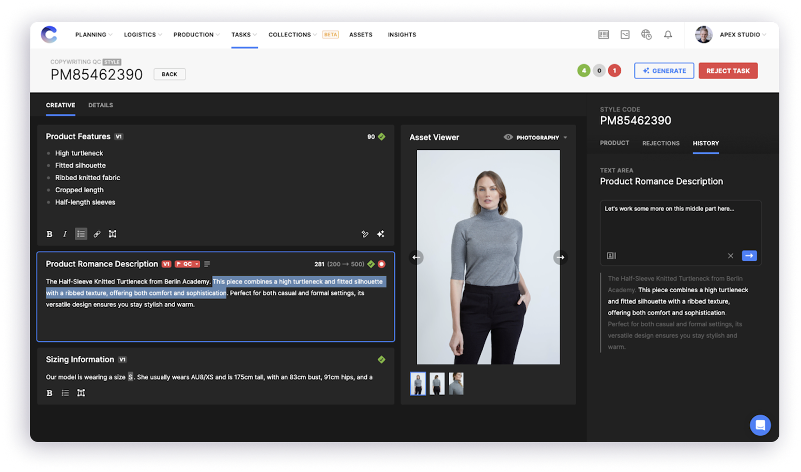Click the red V1 badge on Romance Description
This screenshot has width=801, height=472.
point(166,264)
